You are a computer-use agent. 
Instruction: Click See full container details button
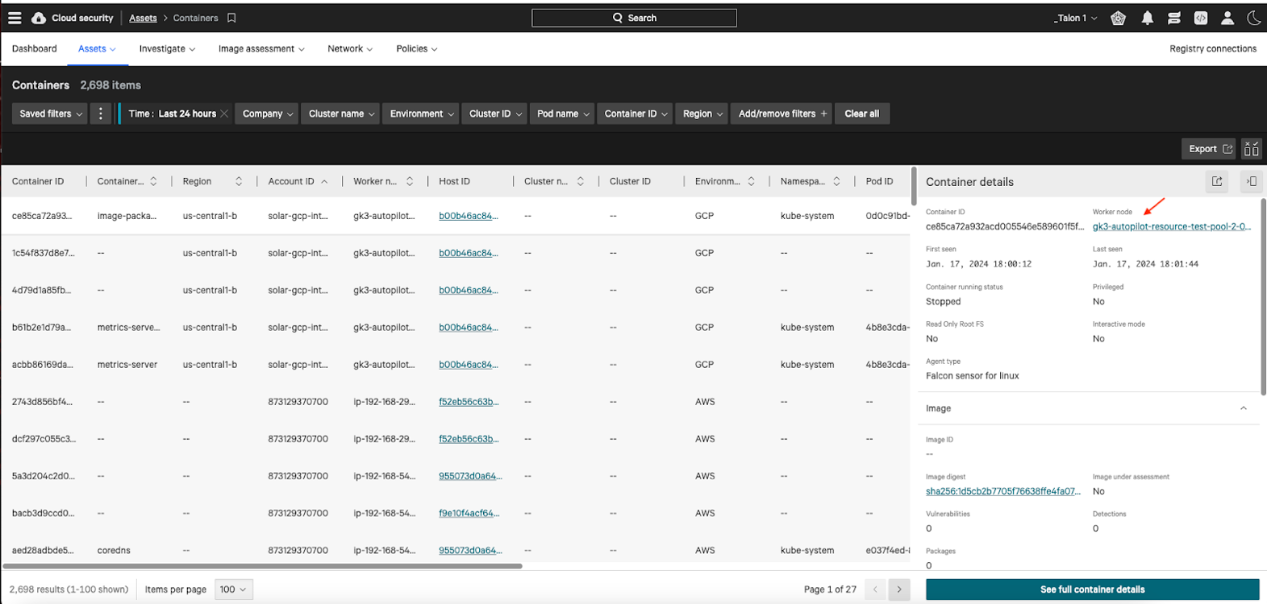tap(1092, 590)
